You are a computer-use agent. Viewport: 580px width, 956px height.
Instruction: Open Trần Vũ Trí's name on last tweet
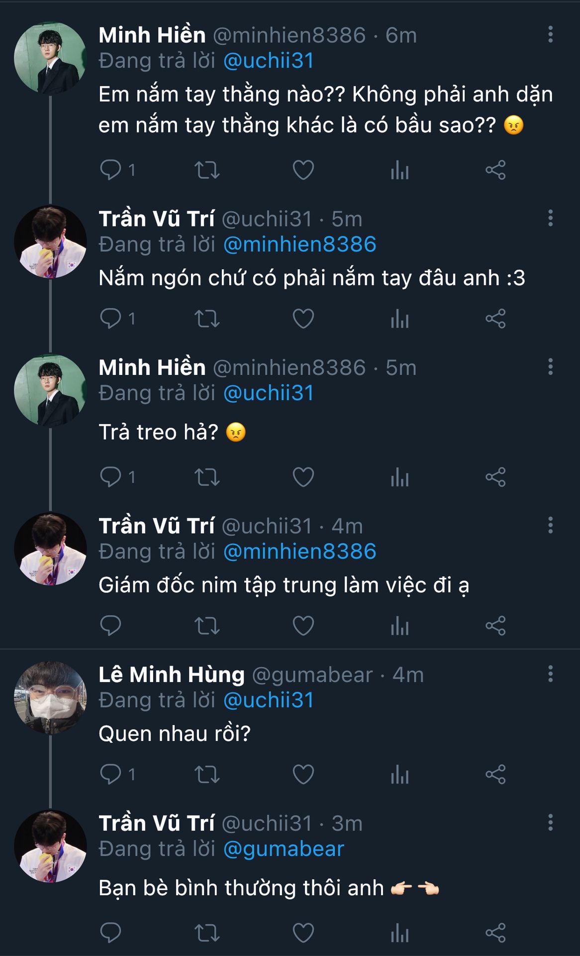pyautogui.click(x=157, y=823)
